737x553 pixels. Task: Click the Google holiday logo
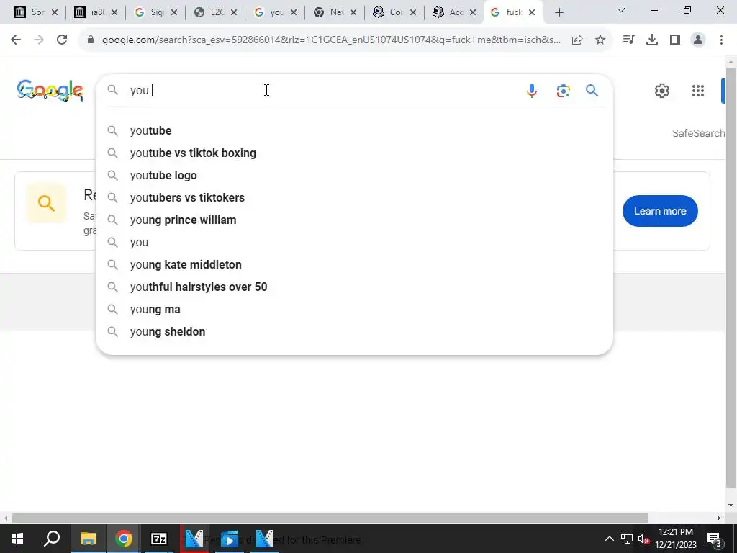tap(50, 90)
